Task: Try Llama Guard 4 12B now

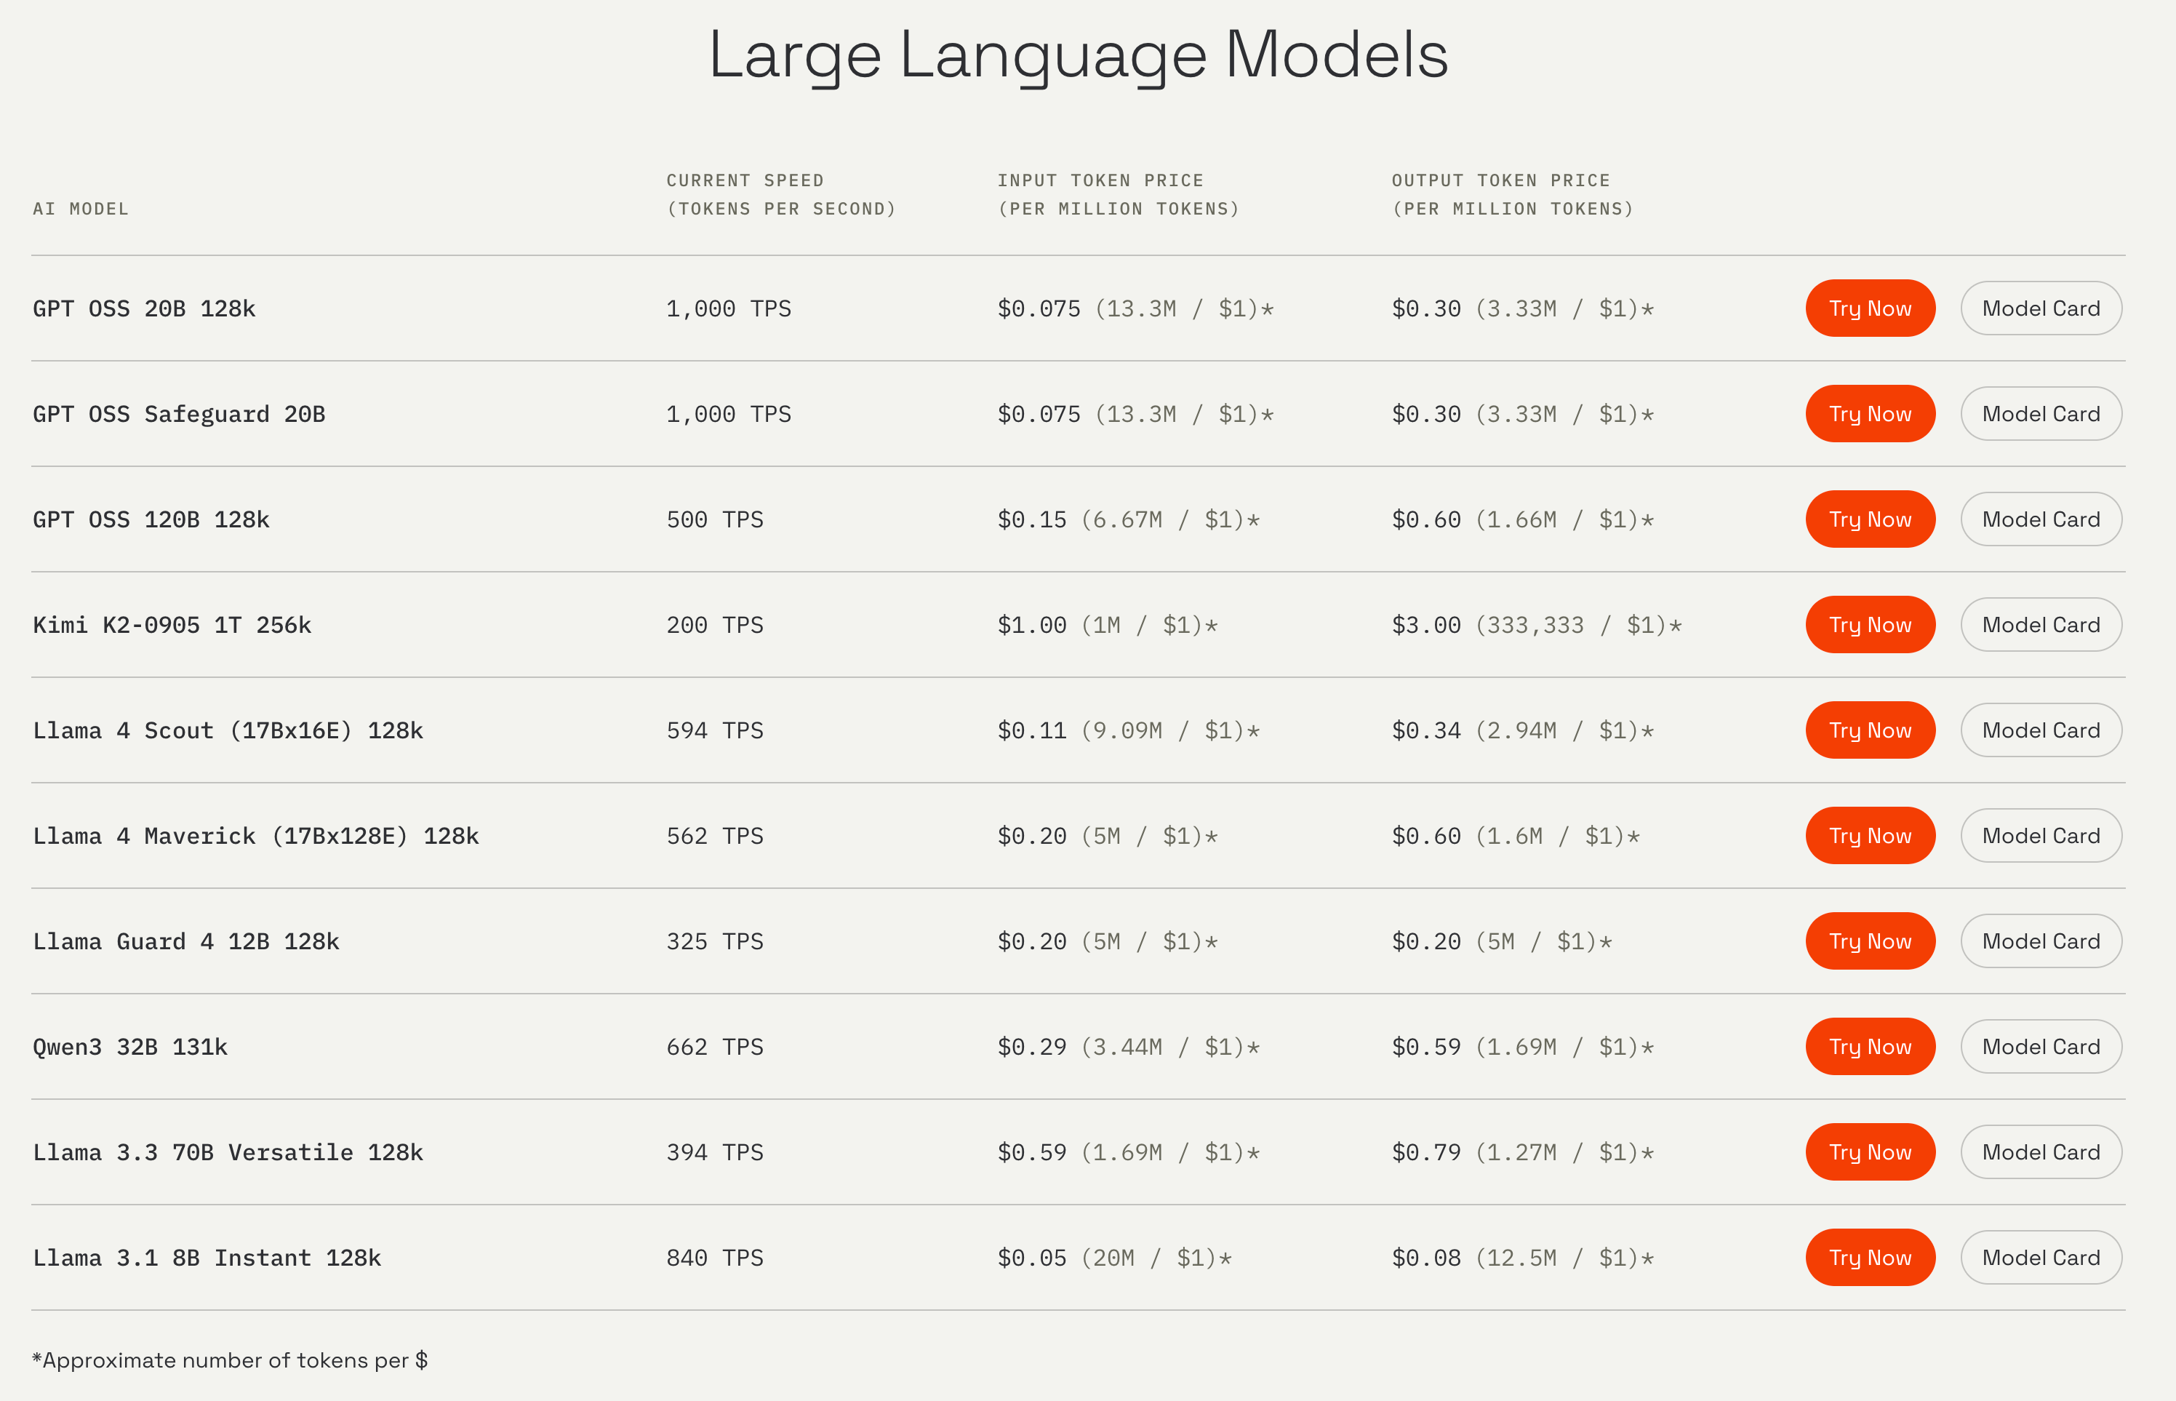Action: tap(1870, 941)
